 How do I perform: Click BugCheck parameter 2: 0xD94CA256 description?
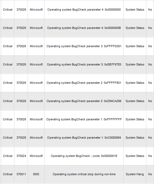pyautogui.click(x=84, y=101)
